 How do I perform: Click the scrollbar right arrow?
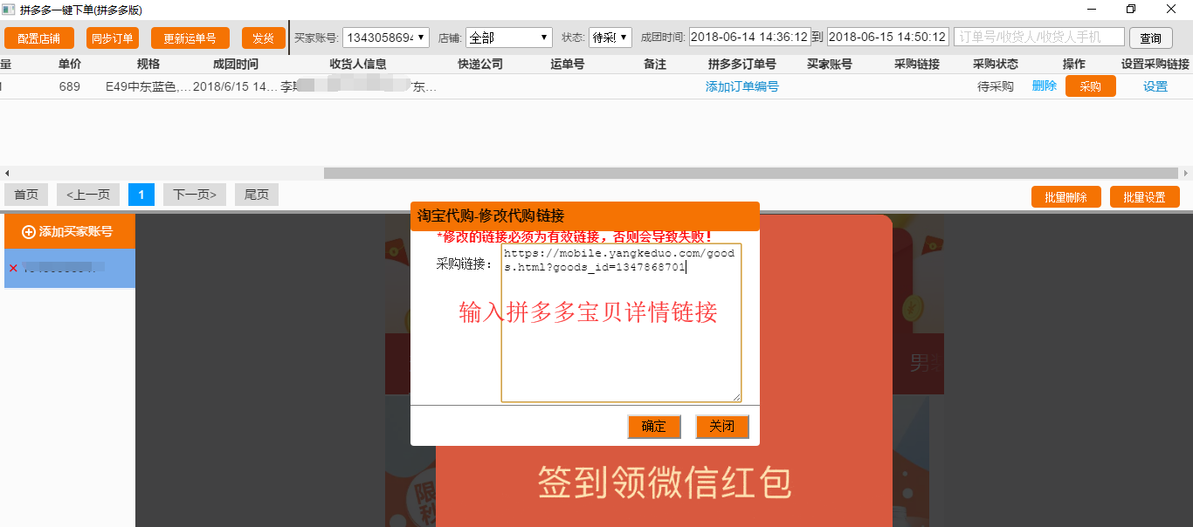[x=1186, y=173]
